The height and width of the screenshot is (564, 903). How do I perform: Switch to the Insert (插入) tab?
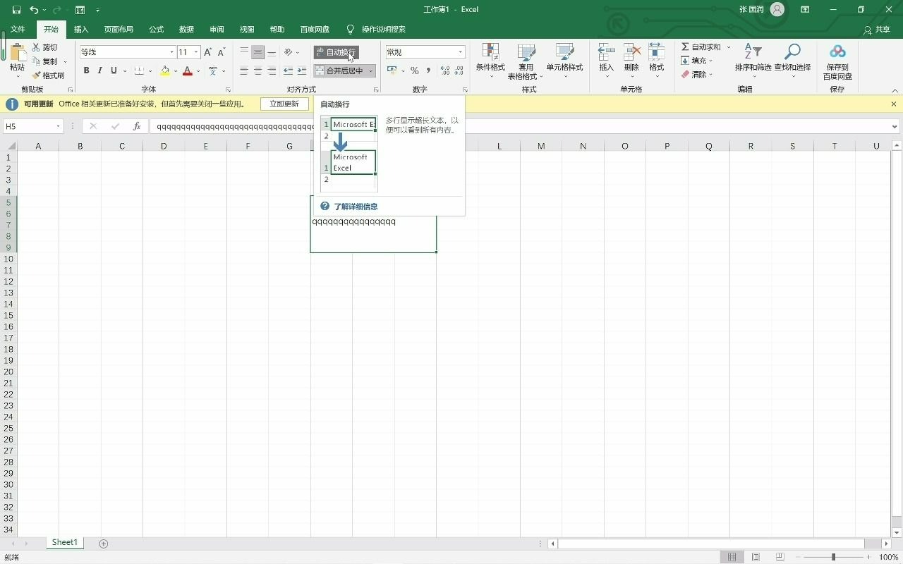click(81, 30)
